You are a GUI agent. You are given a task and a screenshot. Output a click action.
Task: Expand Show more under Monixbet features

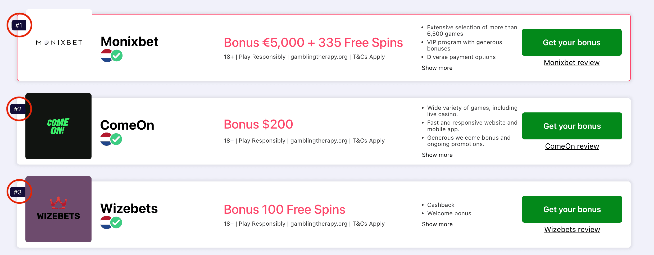pos(437,68)
